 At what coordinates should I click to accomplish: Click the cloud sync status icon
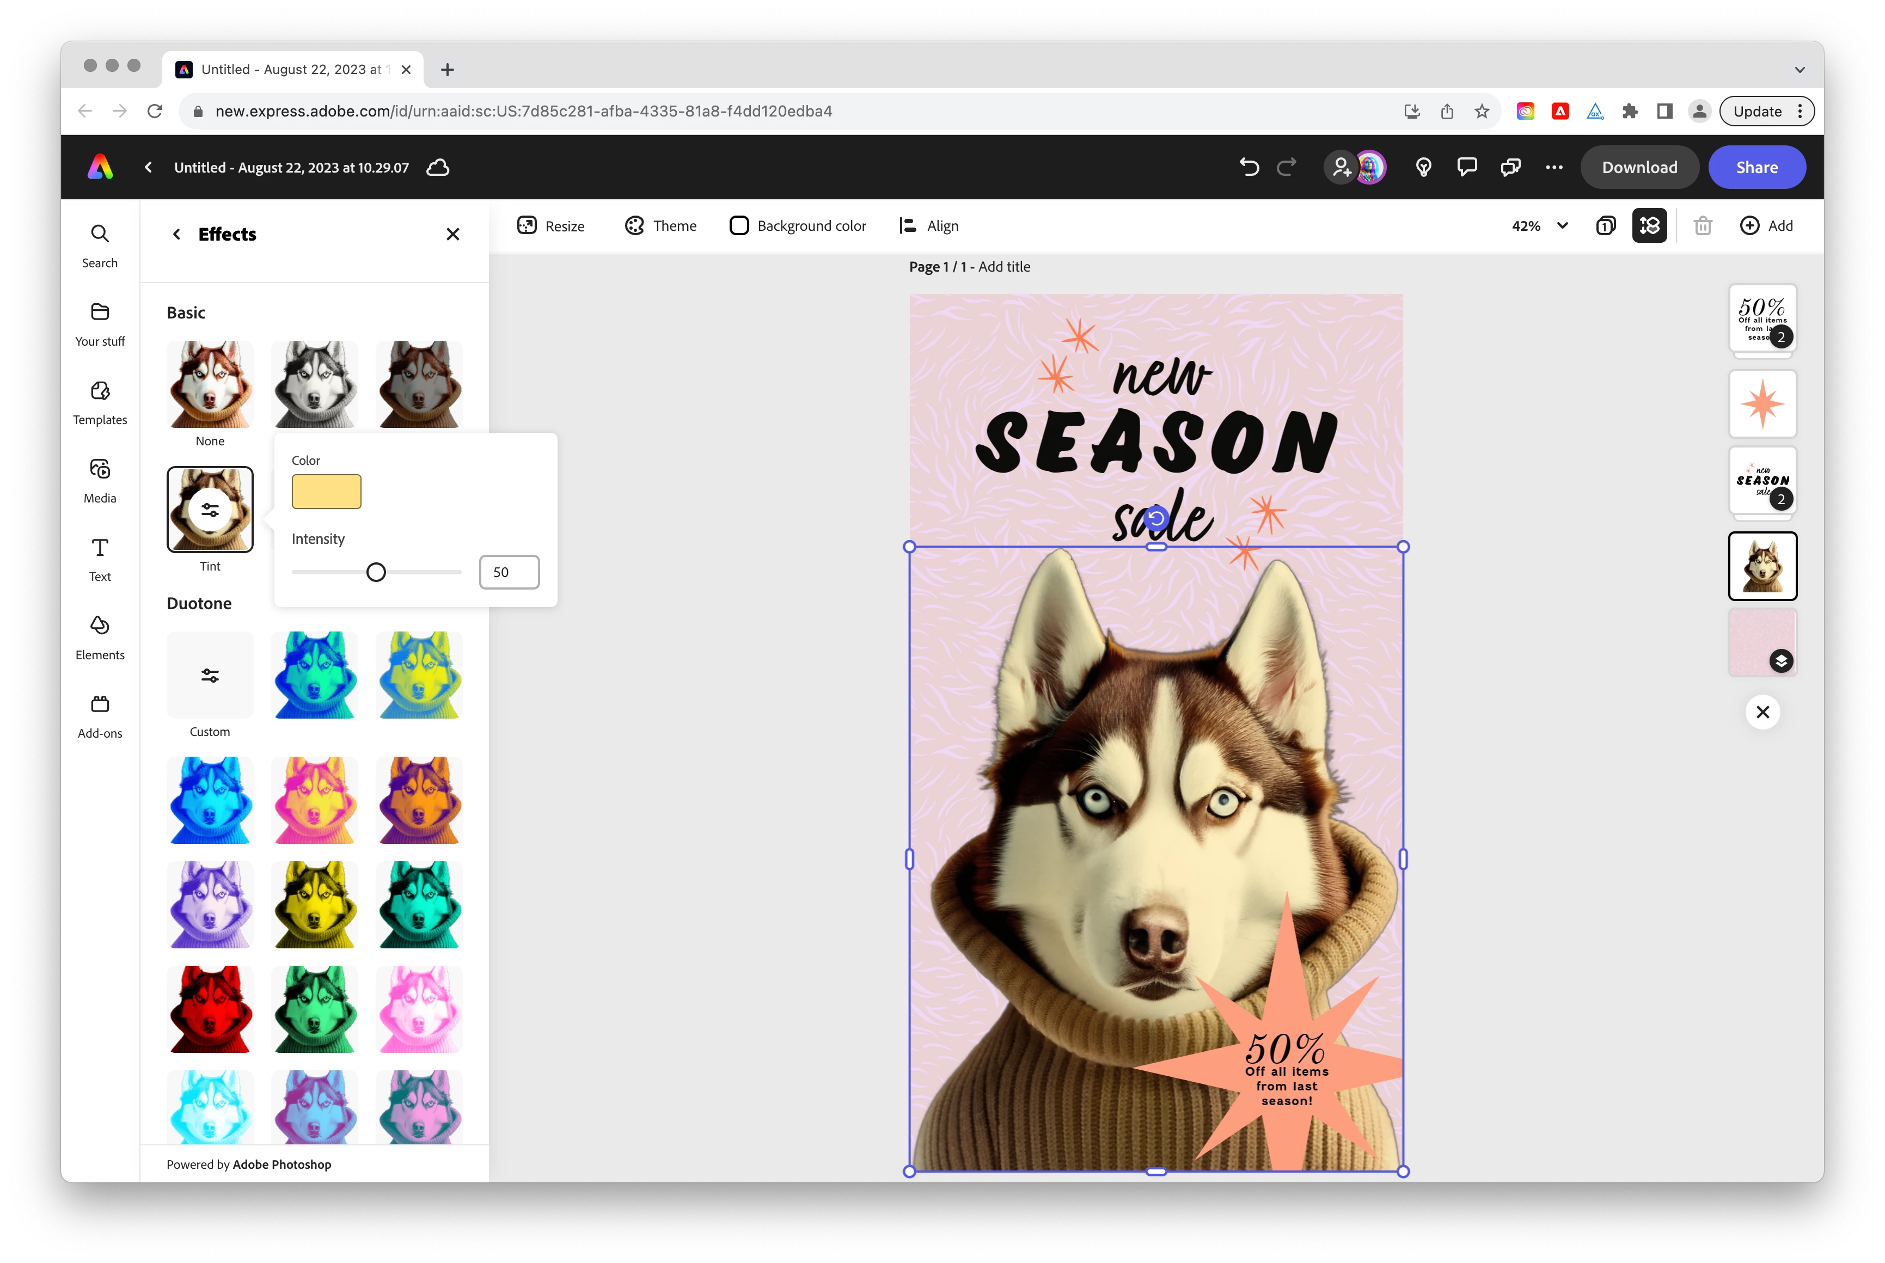437,168
